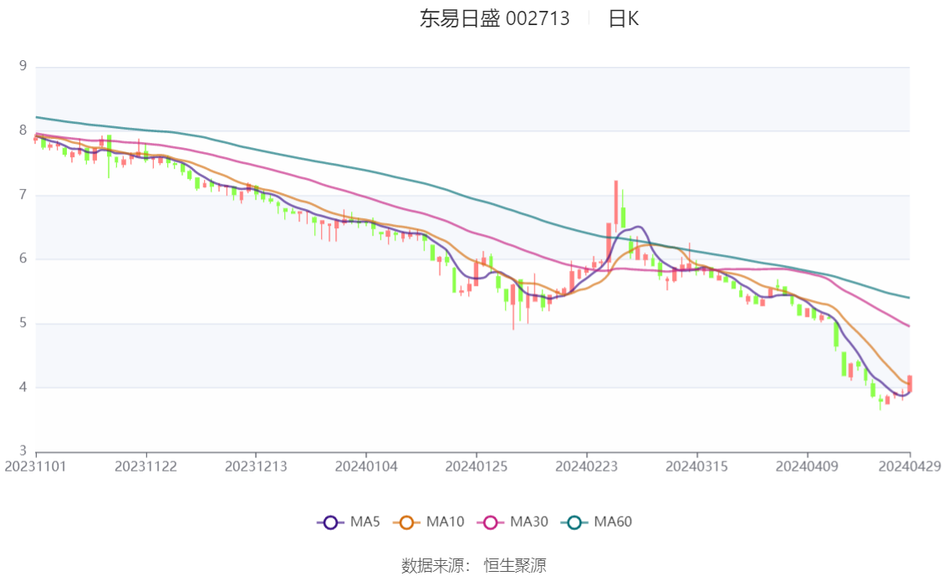Screen dimensions: 948x576
Task: Toggle the MA30 legend marker
Action: (491, 522)
